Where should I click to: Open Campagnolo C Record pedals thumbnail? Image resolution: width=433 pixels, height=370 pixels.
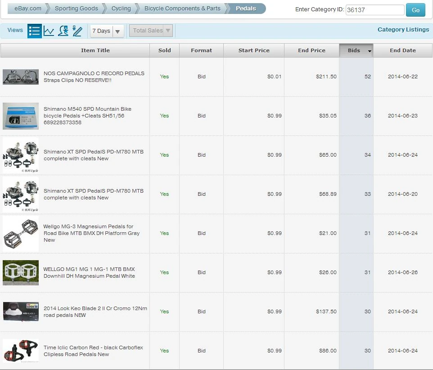pos(21,77)
